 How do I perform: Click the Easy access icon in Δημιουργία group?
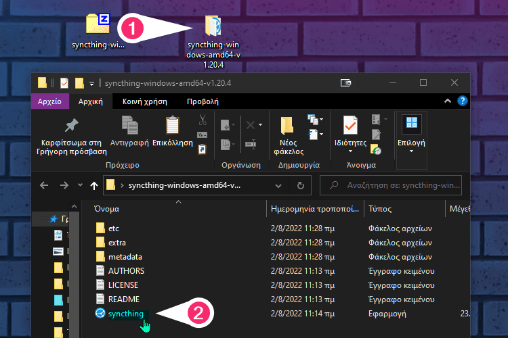pyautogui.click(x=313, y=134)
